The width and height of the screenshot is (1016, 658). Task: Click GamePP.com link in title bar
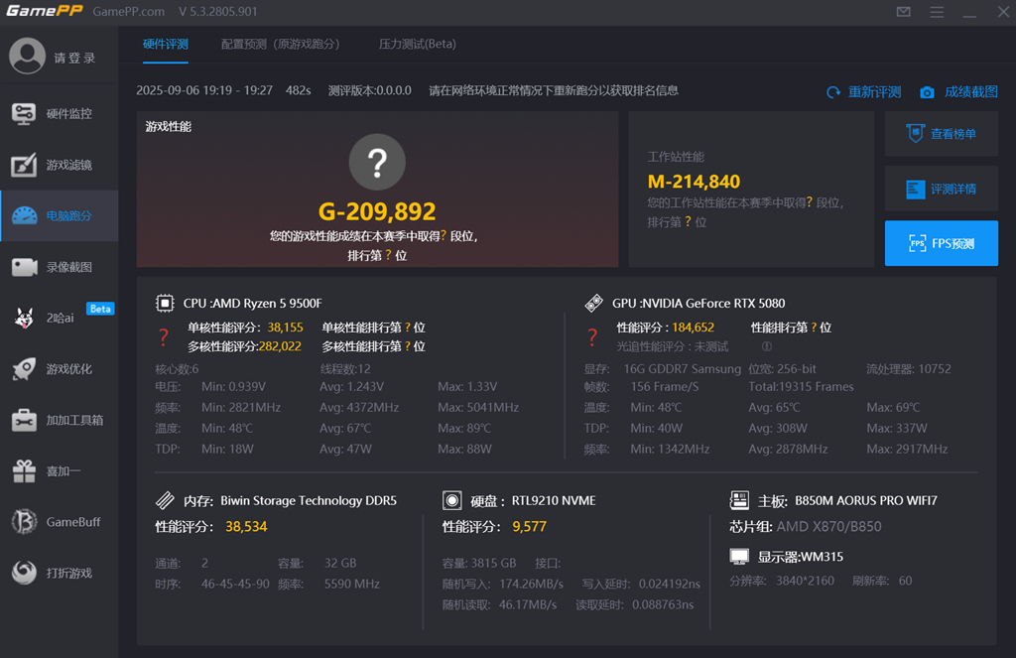[128, 12]
